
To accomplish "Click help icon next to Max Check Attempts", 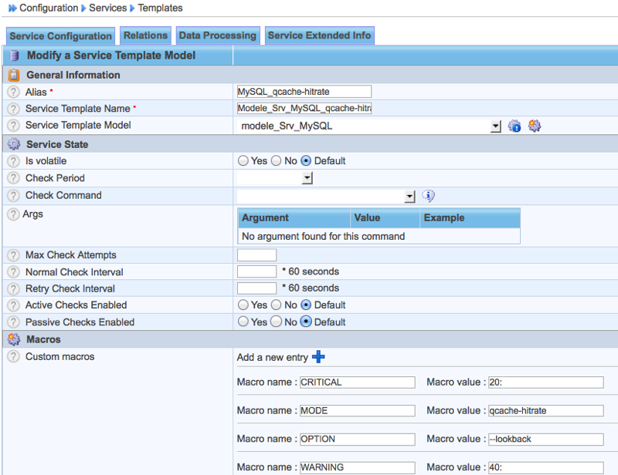I will (13, 255).
